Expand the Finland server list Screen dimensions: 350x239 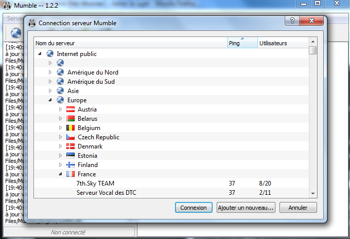[61, 165]
